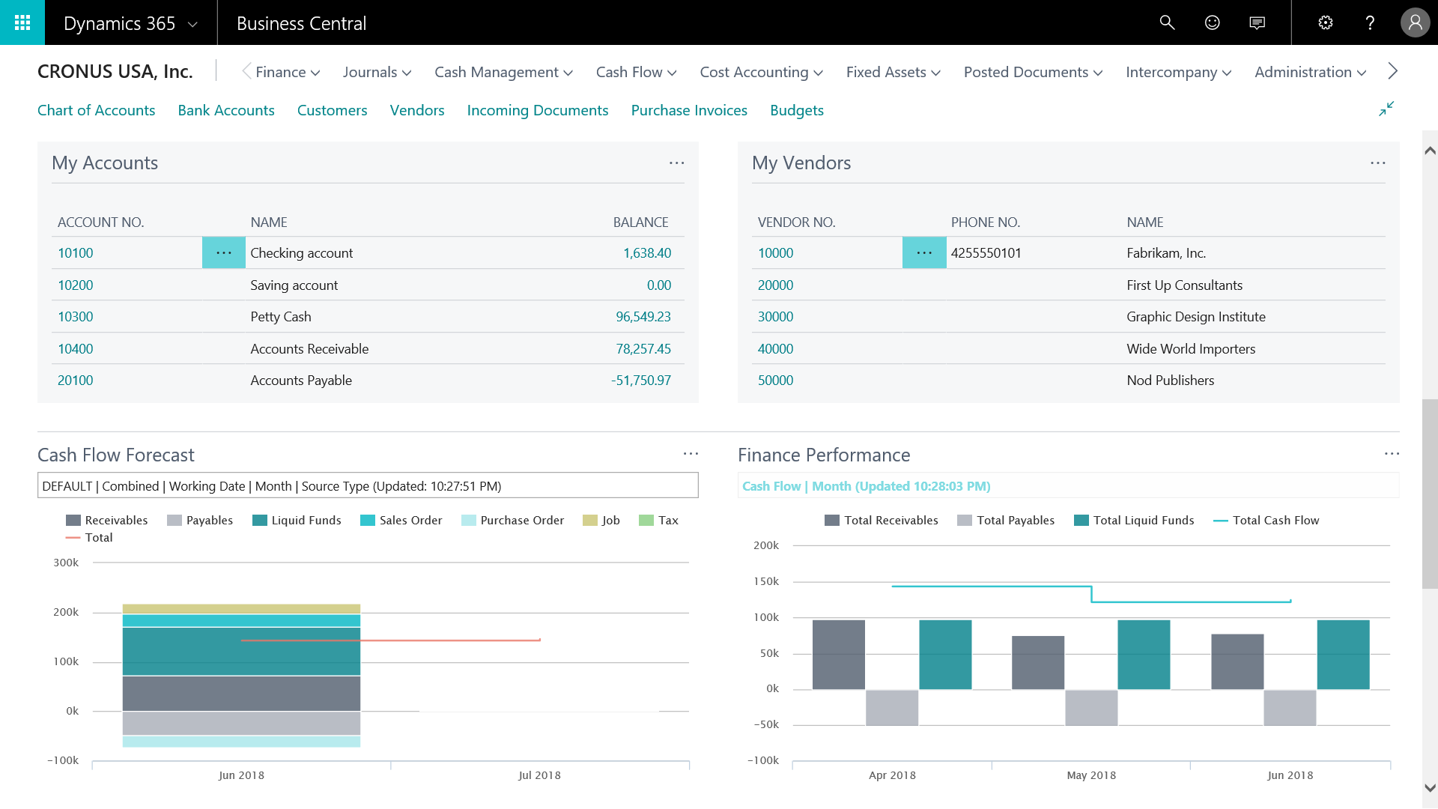Expand the Journals menu
This screenshot has width=1438, height=809.
(377, 72)
